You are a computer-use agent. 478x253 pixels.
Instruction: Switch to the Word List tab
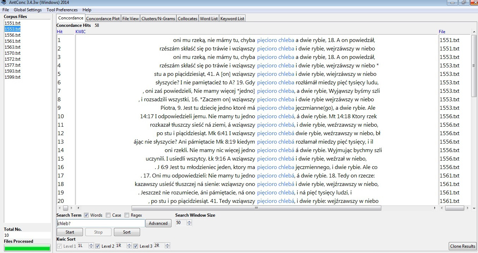coord(209,19)
